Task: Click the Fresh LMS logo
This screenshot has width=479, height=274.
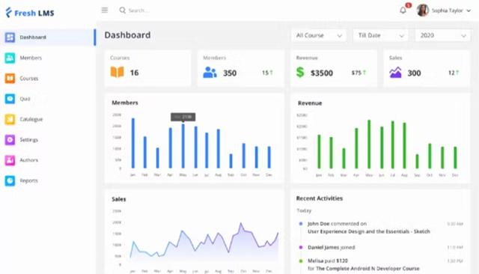Action: [30, 13]
